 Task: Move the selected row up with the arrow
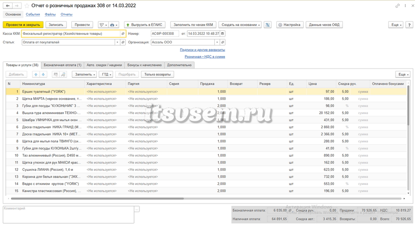tap(36, 75)
